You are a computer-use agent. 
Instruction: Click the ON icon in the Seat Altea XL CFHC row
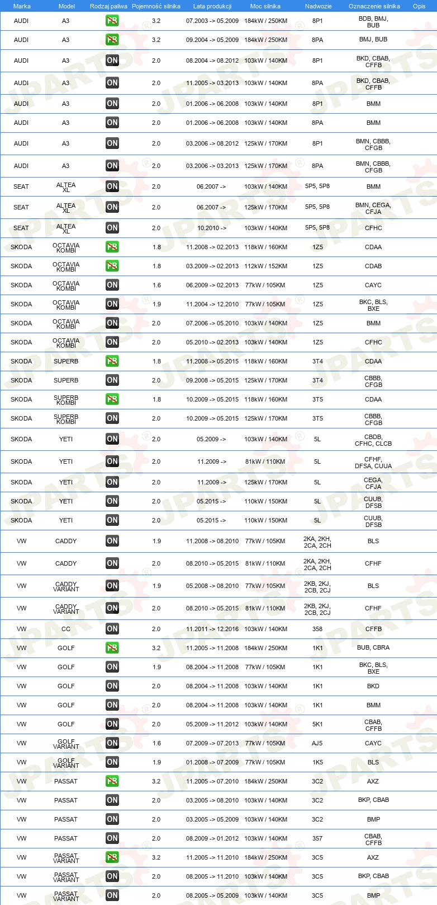click(x=112, y=228)
